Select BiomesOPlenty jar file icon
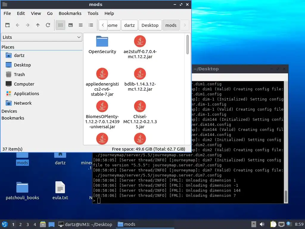 tap(102, 106)
